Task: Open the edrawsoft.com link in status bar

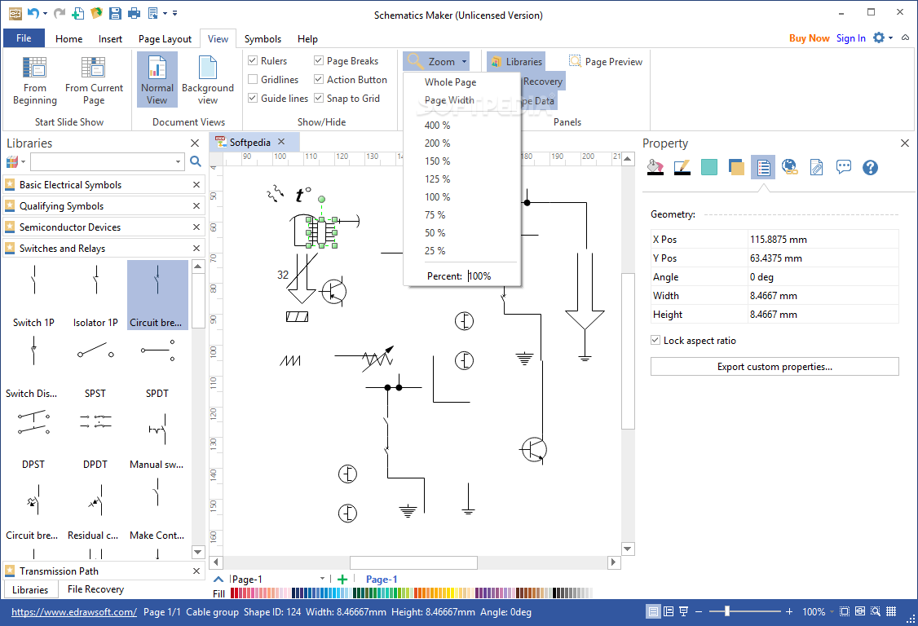Action: tap(73, 612)
